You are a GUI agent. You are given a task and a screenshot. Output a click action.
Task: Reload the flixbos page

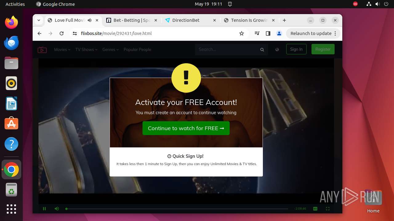[62, 33]
